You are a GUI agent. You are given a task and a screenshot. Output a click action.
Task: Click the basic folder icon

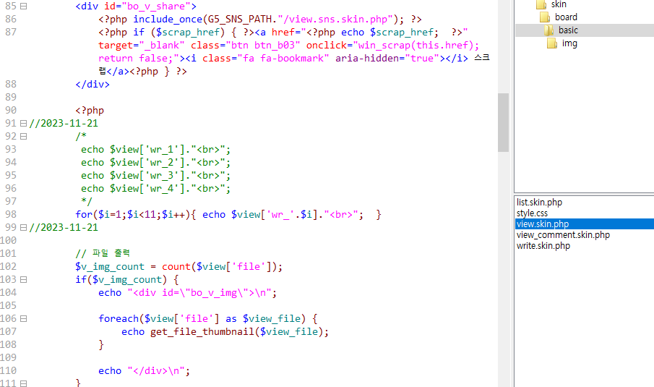549,30
